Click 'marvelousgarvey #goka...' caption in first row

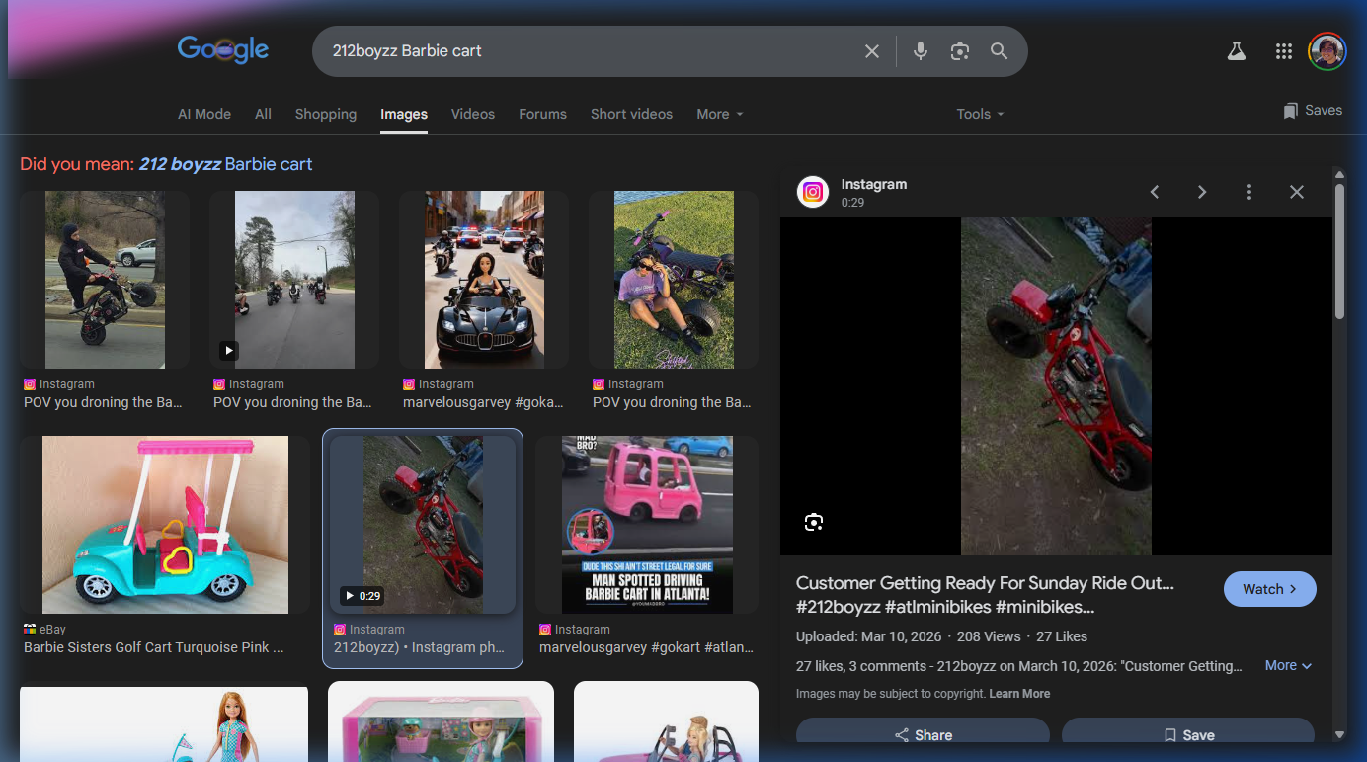483,403
